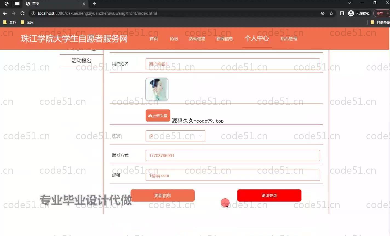Open 活动信息 navigation item
390x236 pixels.
pos(197,39)
